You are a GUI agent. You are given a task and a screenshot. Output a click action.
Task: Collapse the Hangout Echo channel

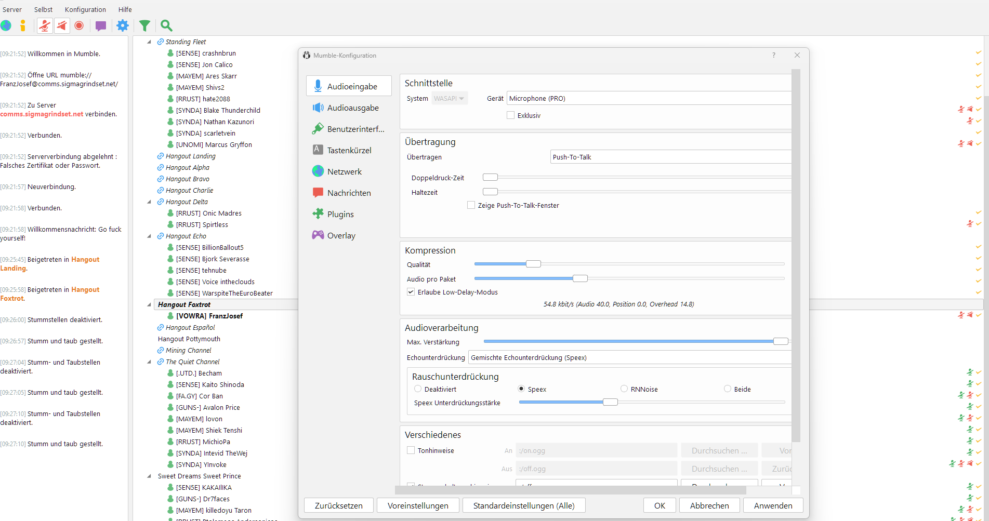pos(149,236)
